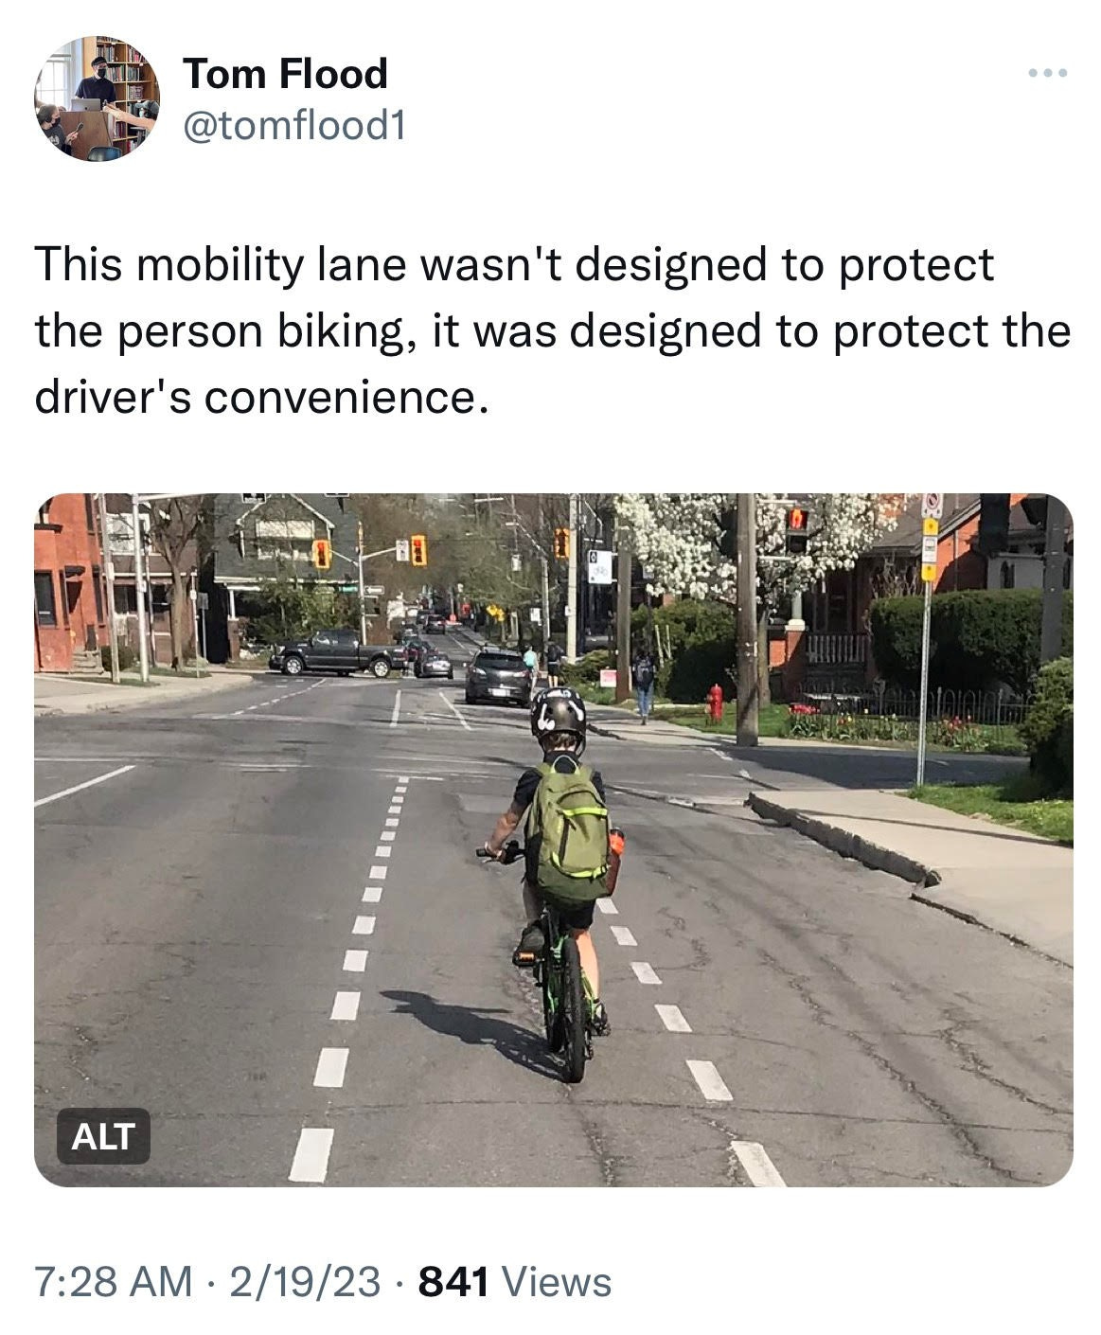Click the 7:28 AM timestamp

pos(112,1282)
